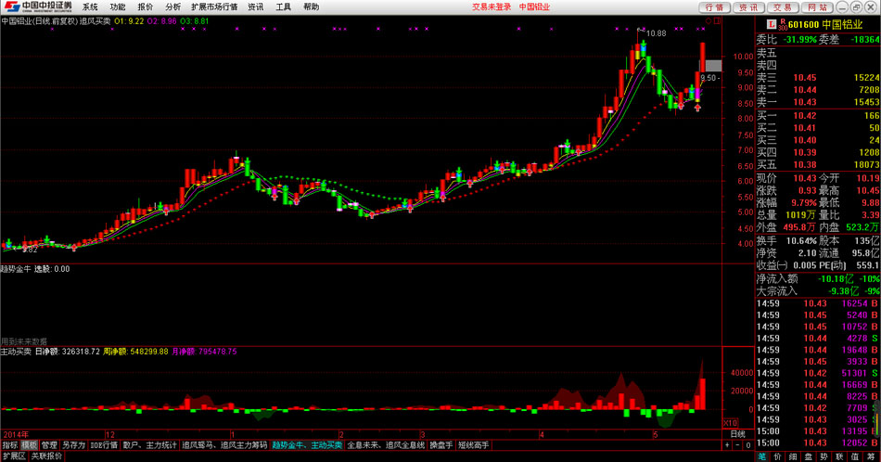Click the R 300 margin tag icon
The image size is (881, 462).
coord(782,24)
